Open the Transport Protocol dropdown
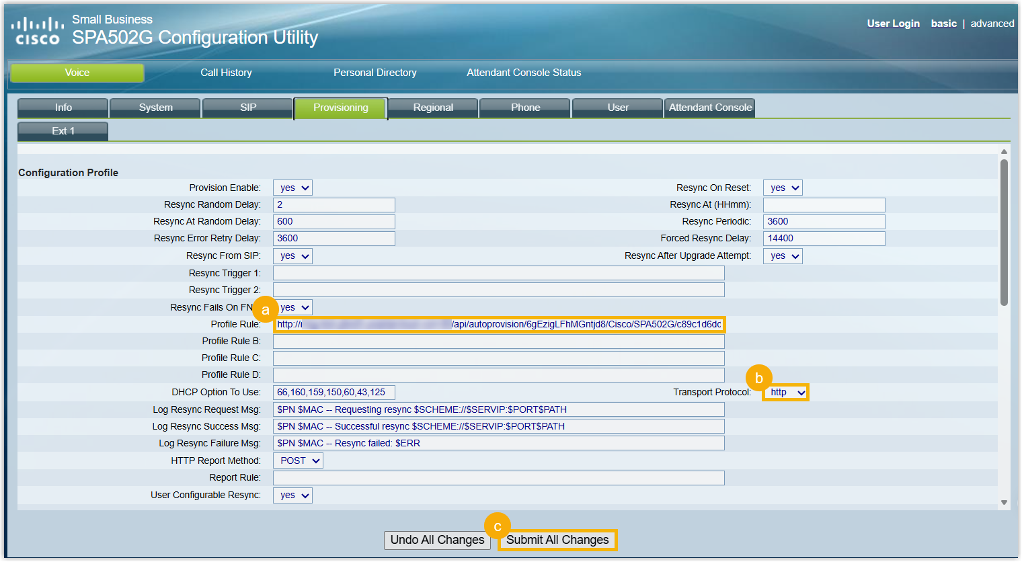 click(785, 393)
